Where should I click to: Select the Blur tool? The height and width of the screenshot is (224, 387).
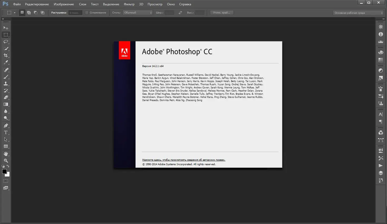(6, 111)
